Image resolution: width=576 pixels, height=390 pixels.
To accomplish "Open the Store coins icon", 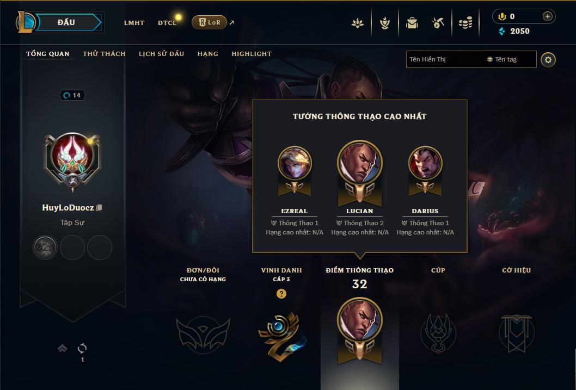I will click(465, 23).
